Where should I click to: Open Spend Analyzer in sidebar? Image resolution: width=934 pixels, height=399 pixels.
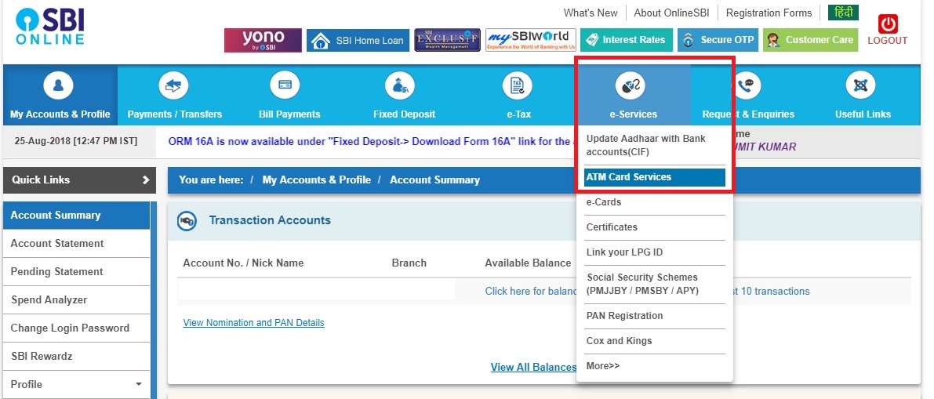(76, 300)
